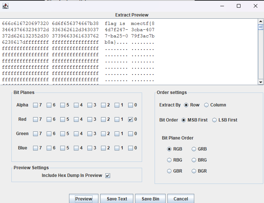Screen dimensions: 264x203
Task: Click the scrollbar up arrow in preview
Action: click(x=261, y=21)
